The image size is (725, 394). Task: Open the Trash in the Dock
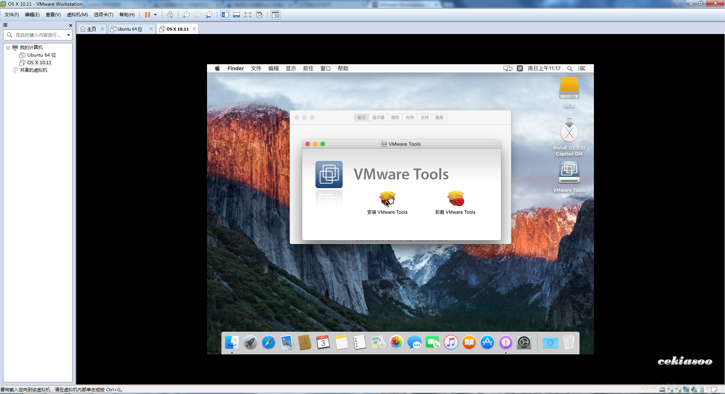(x=568, y=343)
